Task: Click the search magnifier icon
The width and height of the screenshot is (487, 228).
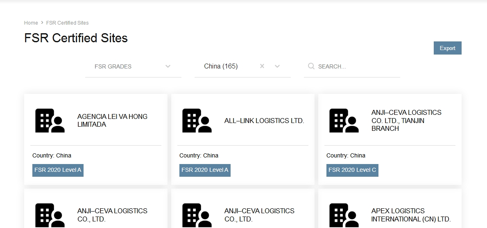Action: [x=311, y=66]
